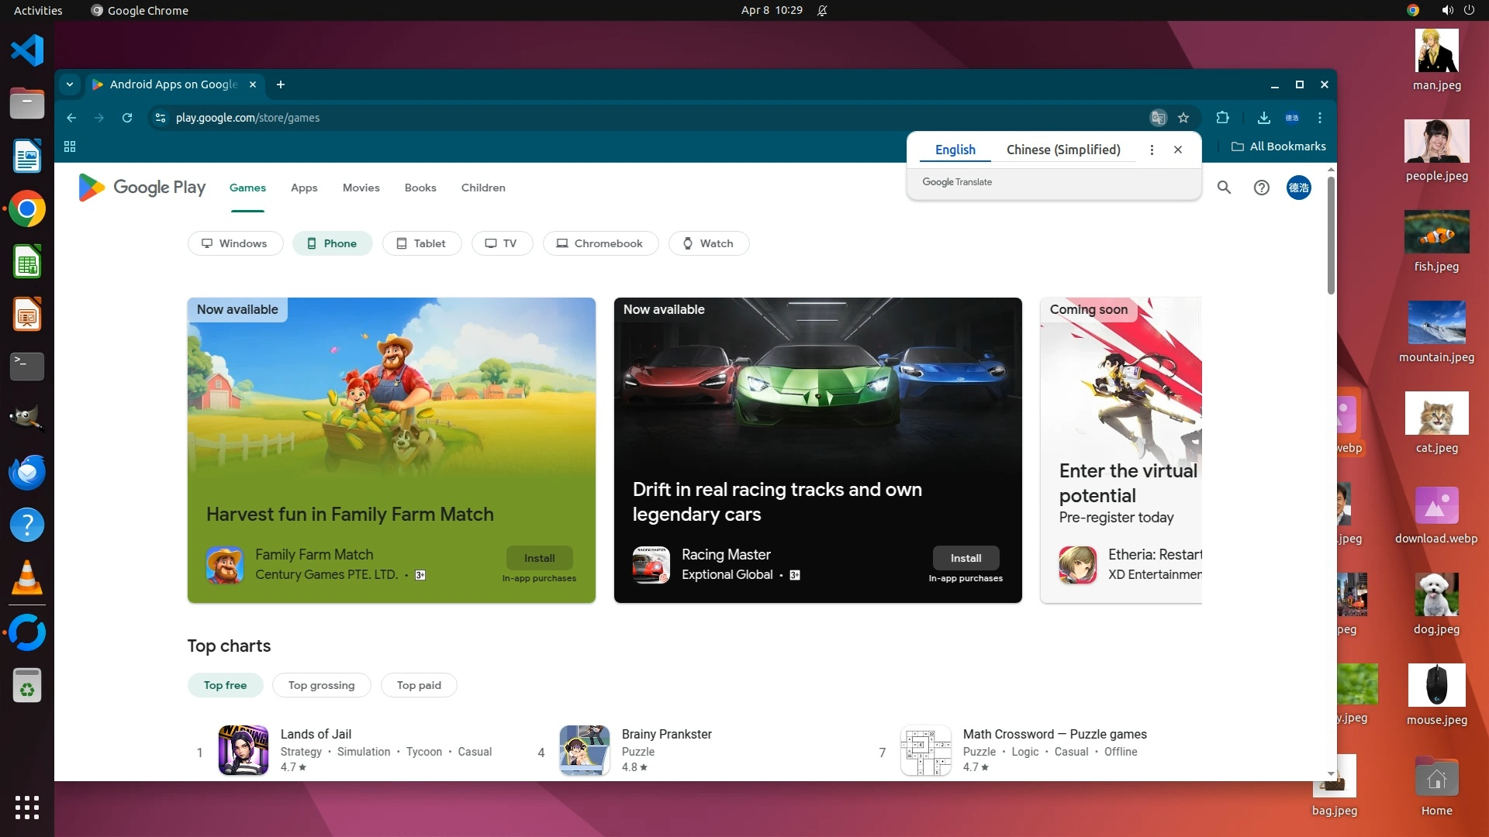The image size is (1489, 837).
Task: Open Chrome's three-dot main menu
Action: (x=1320, y=118)
